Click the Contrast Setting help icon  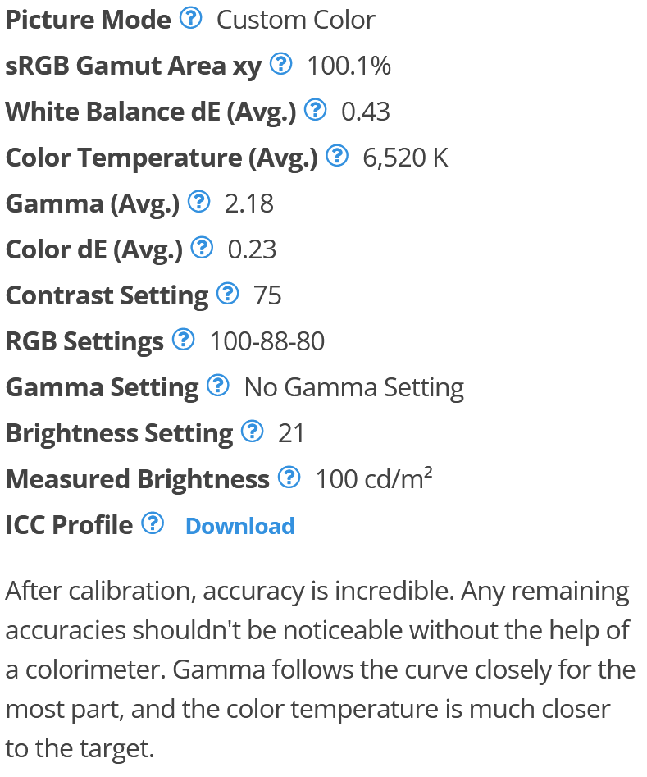[x=228, y=294]
